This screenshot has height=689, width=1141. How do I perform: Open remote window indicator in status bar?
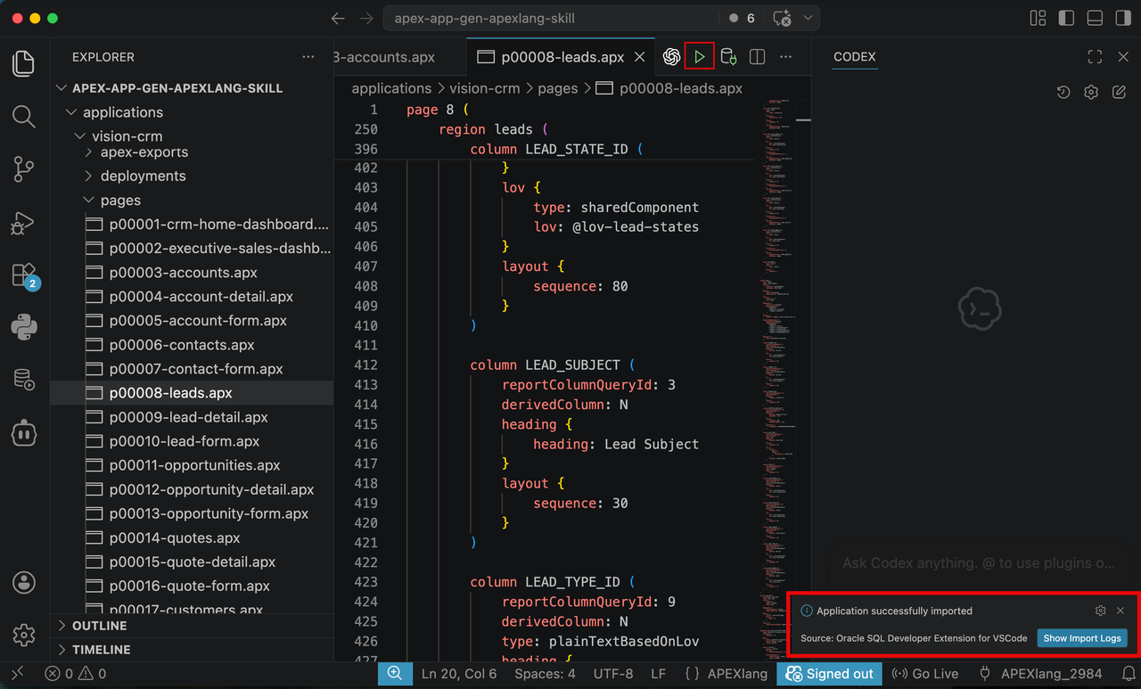[x=18, y=674]
